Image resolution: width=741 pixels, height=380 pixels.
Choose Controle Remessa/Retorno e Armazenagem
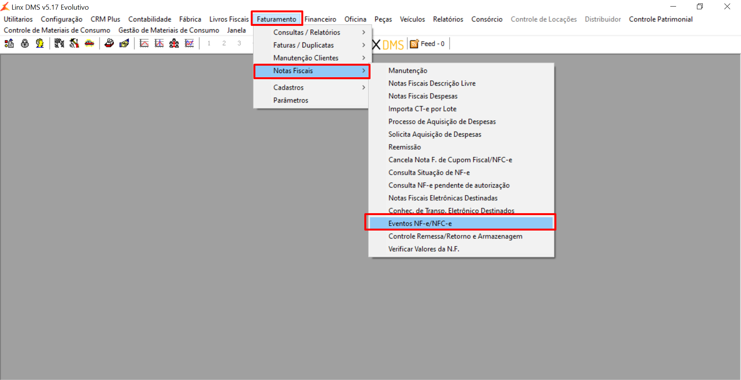point(461,236)
